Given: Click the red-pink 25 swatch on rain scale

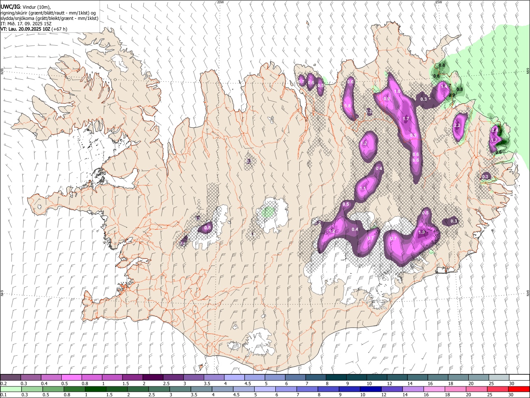Looking at the screenshot, I should point(498,389).
